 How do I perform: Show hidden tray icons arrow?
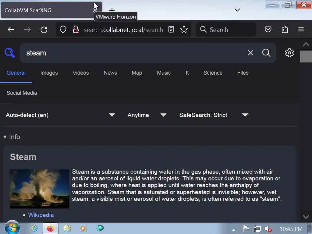pos(233,230)
